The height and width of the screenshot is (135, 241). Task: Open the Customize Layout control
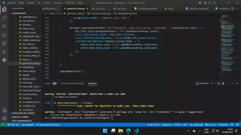(x=214, y=3)
